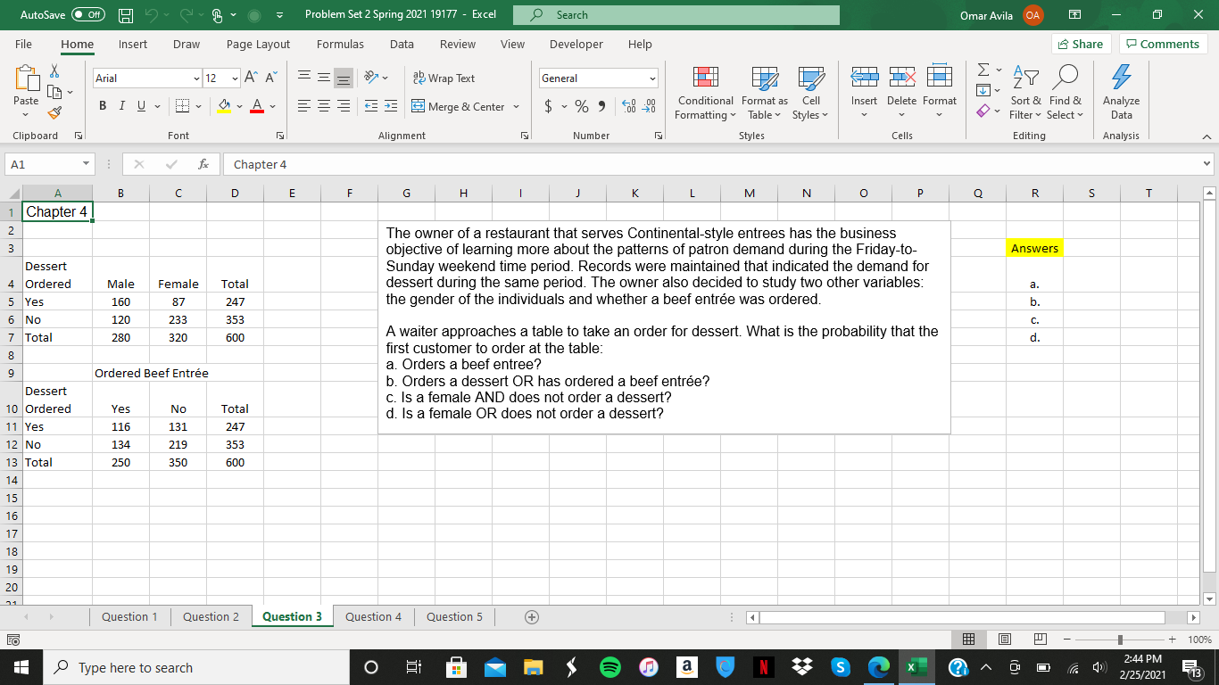Click the Name Box showing A1

(x=45, y=164)
